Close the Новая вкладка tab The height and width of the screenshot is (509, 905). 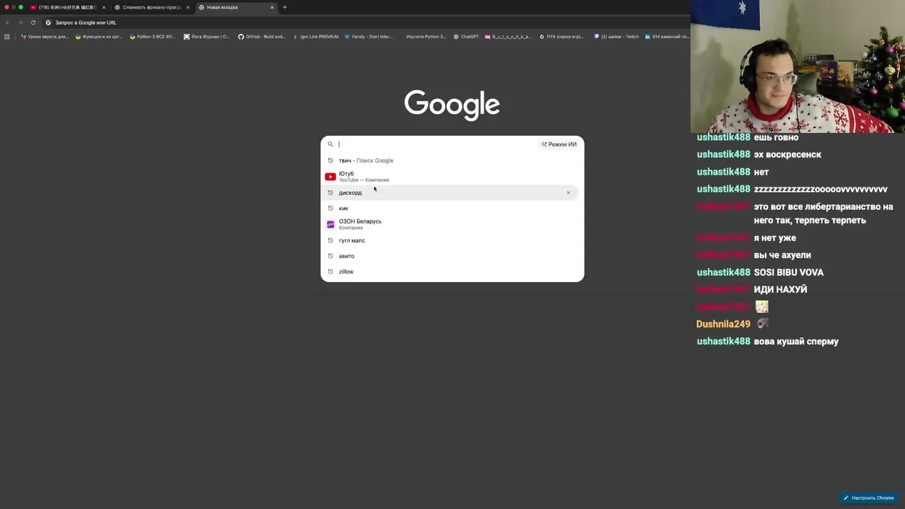[x=271, y=7]
